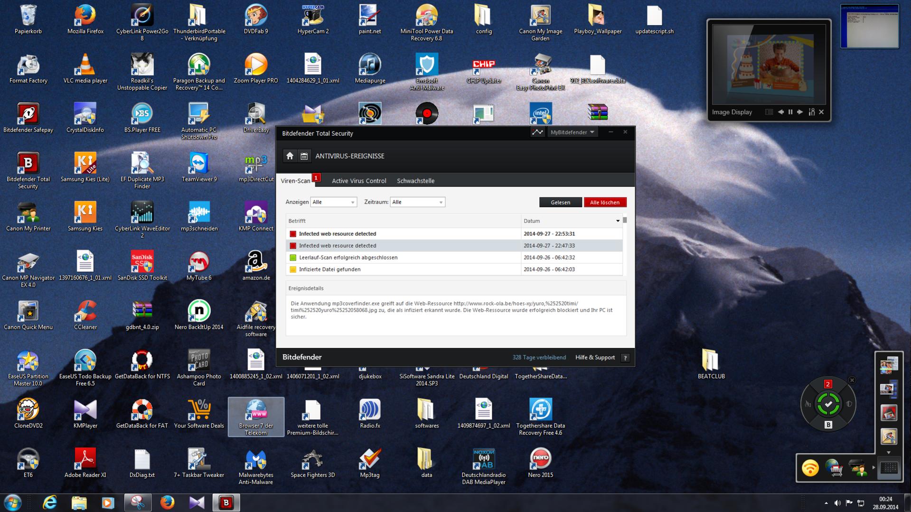Open Windows Explorer from the taskbar
Screen dimensions: 911x512
[79, 503]
